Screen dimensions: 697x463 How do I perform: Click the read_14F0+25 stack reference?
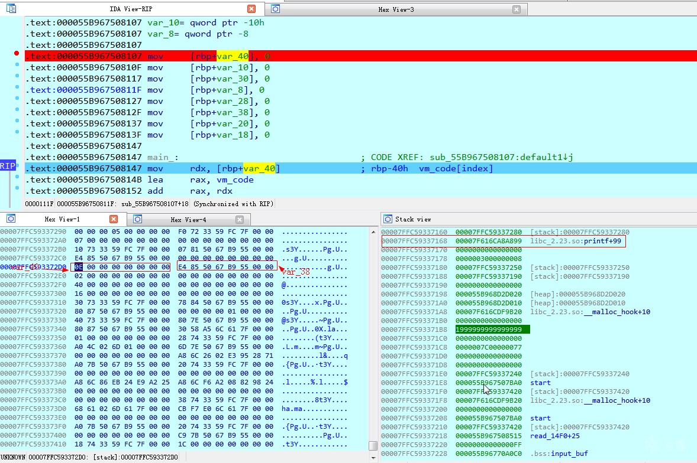point(555,436)
